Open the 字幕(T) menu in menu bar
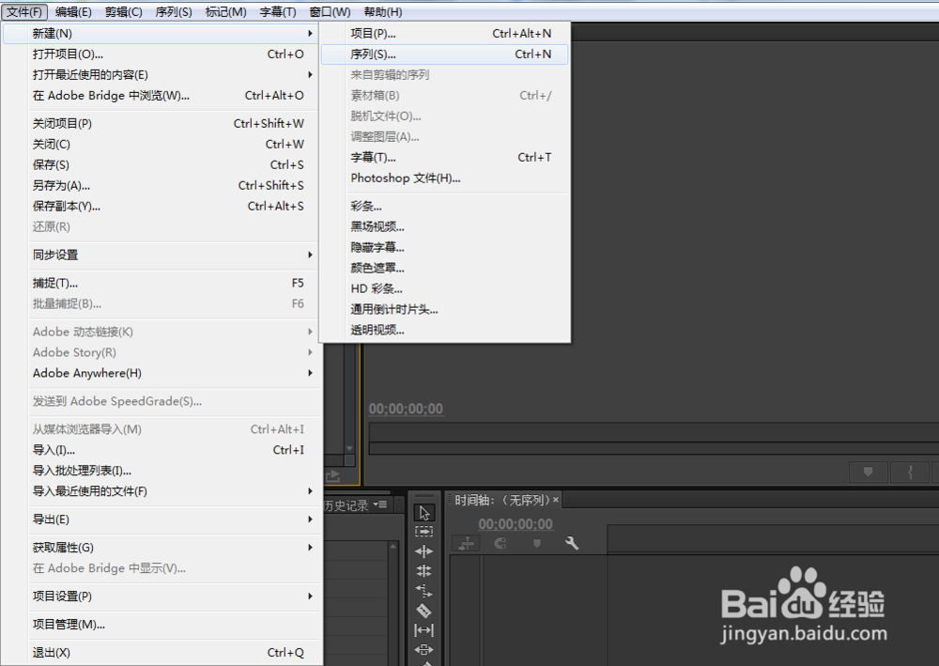Viewport: 939px width, 666px height. pos(278,12)
